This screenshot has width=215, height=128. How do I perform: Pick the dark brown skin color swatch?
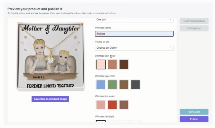tap(124, 64)
